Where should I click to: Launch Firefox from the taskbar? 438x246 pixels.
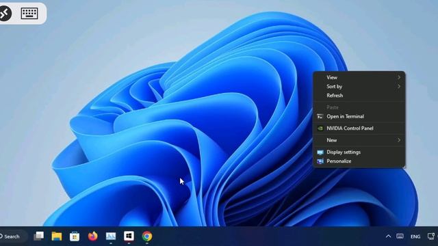pos(93,236)
